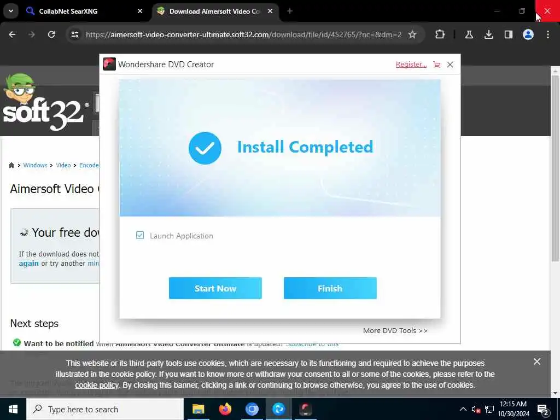
Task: Reload the current page
Action: (x=51, y=34)
